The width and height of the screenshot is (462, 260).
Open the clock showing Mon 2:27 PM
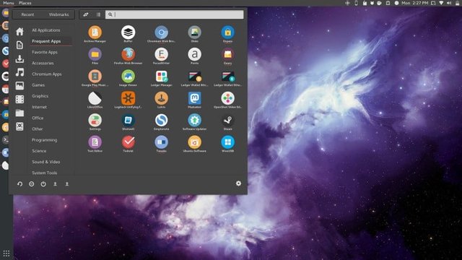click(x=415, y=3)
